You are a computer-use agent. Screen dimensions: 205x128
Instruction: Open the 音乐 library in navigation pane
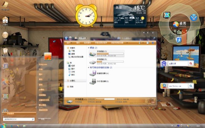pos(72,75)
